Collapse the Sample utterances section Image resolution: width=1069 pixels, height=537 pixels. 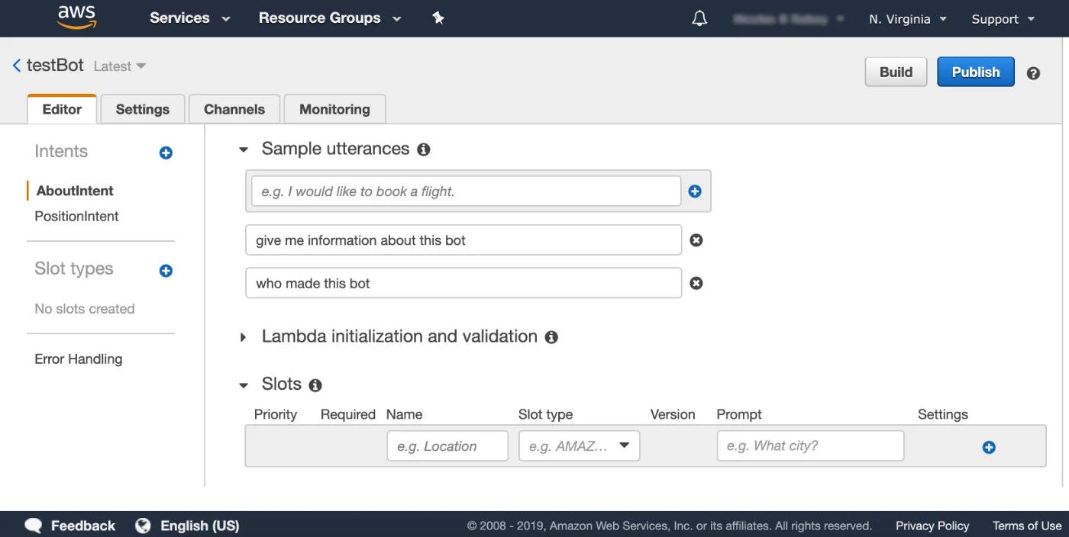click(x=243, y=149)
